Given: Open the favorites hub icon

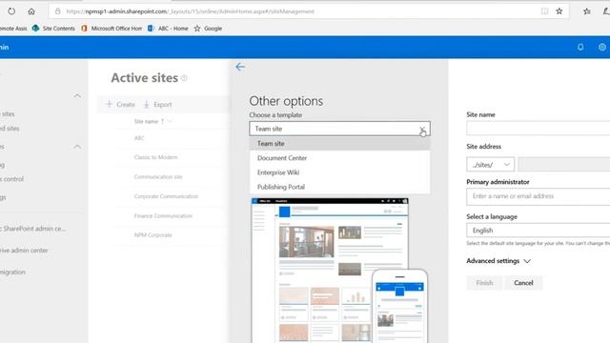Looking at the screenshot, I should [x=587, y=11].
